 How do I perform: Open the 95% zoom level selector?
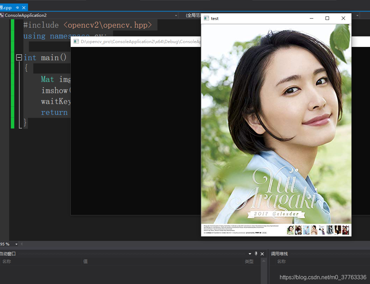pyautogui.click(x=16, y=244)
